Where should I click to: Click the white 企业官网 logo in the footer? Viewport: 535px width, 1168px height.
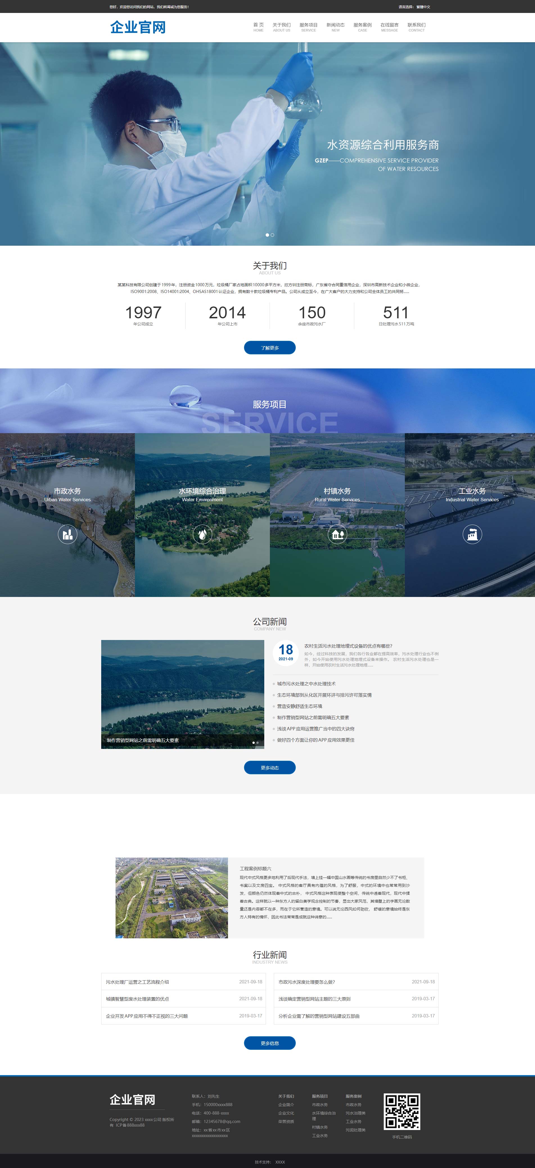(x=132, y=1100)
